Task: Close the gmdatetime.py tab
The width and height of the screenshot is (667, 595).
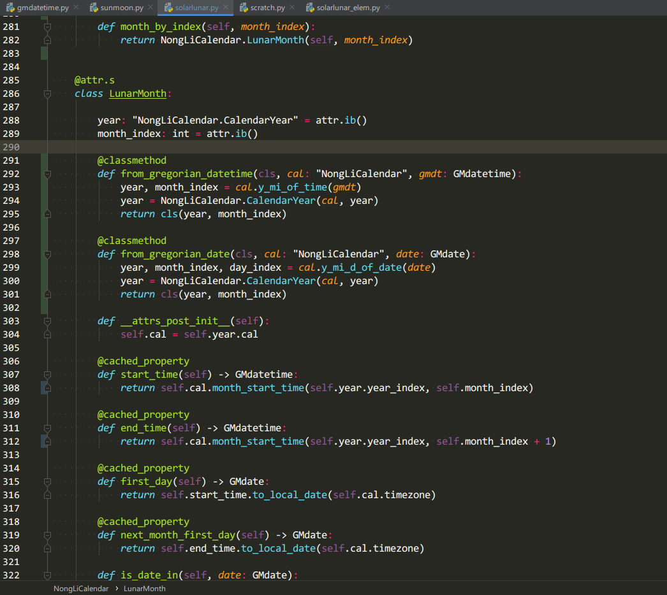Action: (75, 8)
